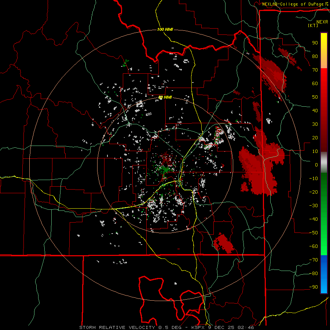Click the "KSFX" station identifier
330x330 pixels.
point(198,327)
